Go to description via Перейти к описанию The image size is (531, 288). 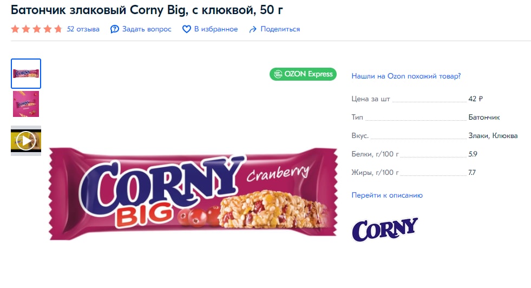387,195
